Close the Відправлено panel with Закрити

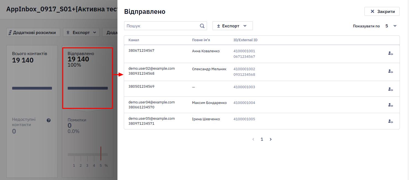pyautogui.click(x=382, y=11)
